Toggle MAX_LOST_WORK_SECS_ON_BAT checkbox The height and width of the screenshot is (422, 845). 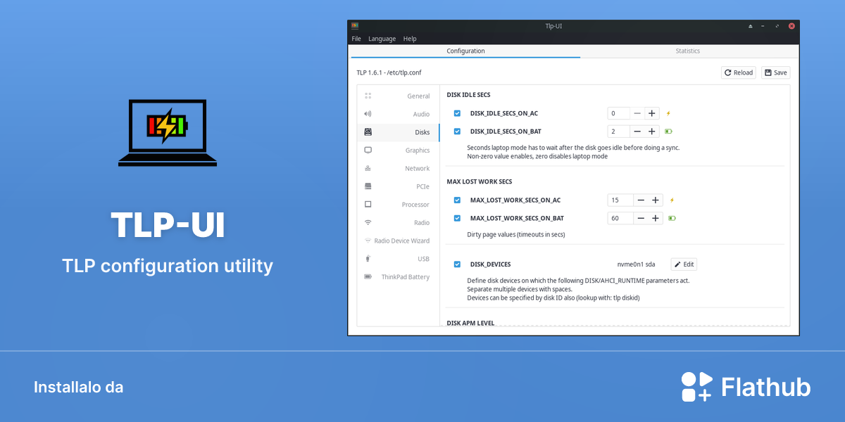tap(457, 218)
